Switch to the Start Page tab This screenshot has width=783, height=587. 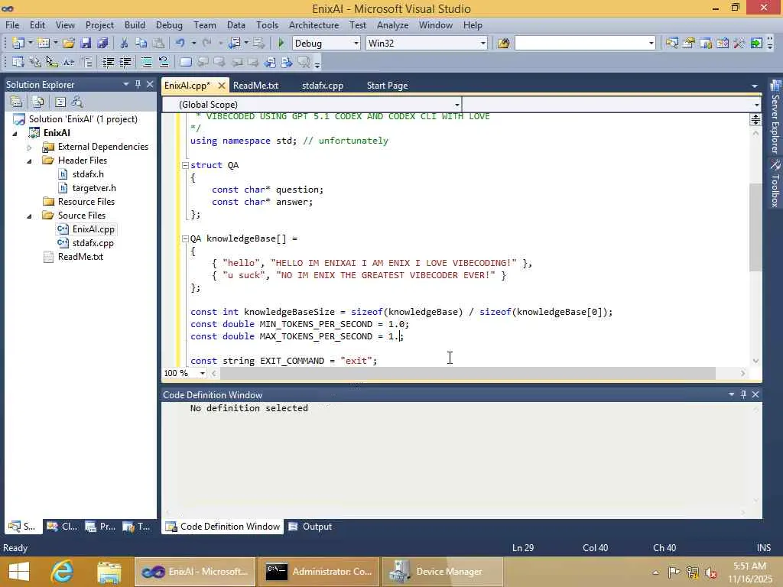[387, 86]
